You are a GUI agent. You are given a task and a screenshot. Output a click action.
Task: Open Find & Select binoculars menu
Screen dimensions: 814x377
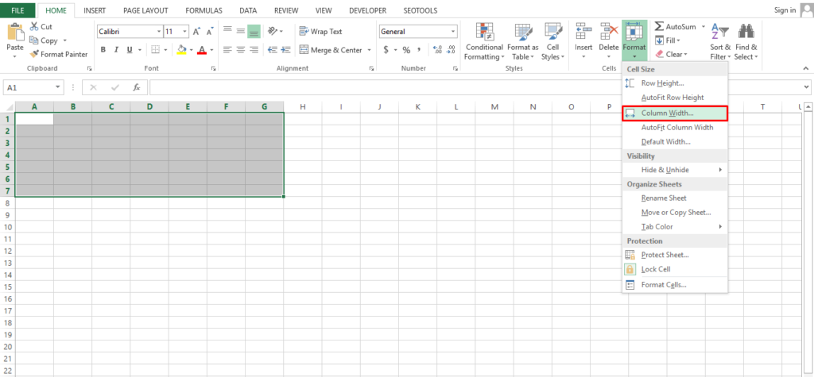pos(746,42)
